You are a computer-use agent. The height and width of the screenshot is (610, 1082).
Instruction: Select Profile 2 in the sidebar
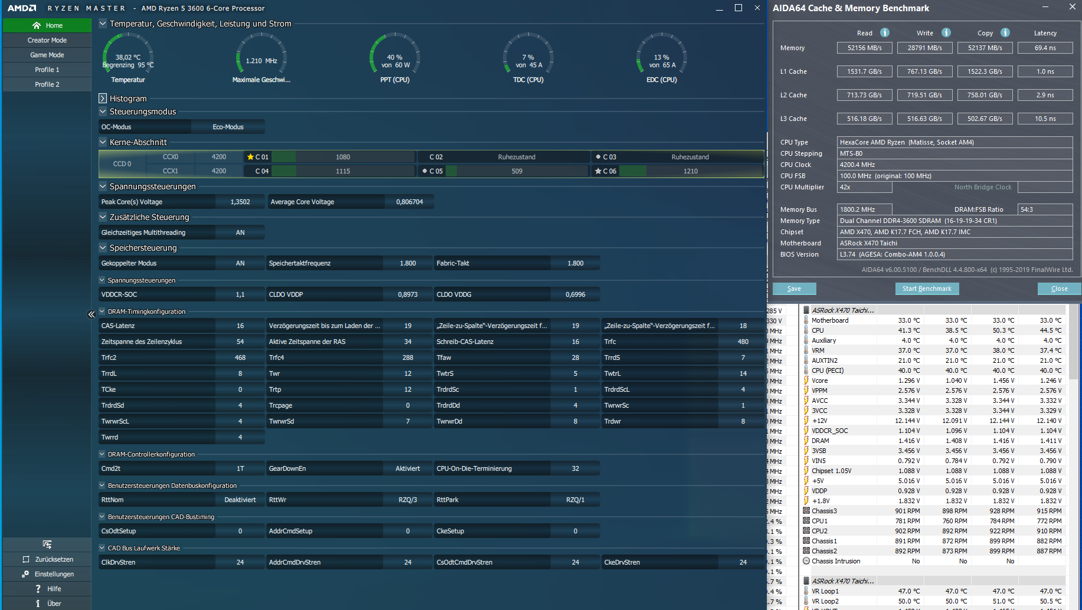point(47,84)
